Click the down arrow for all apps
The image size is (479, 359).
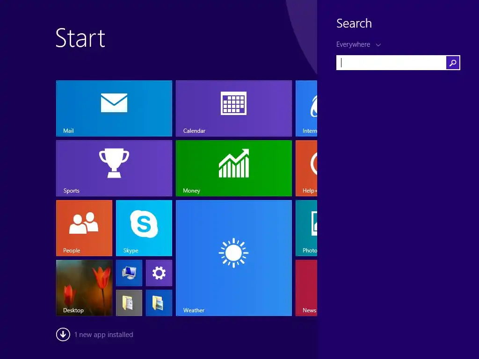pyautogui.click(x=63, y=335)
